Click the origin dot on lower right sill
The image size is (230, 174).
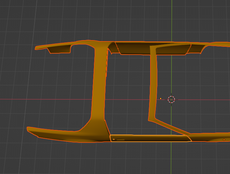point(224,140)
